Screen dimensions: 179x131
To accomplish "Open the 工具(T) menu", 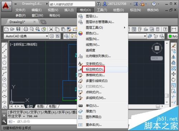I will pos(102,10).
